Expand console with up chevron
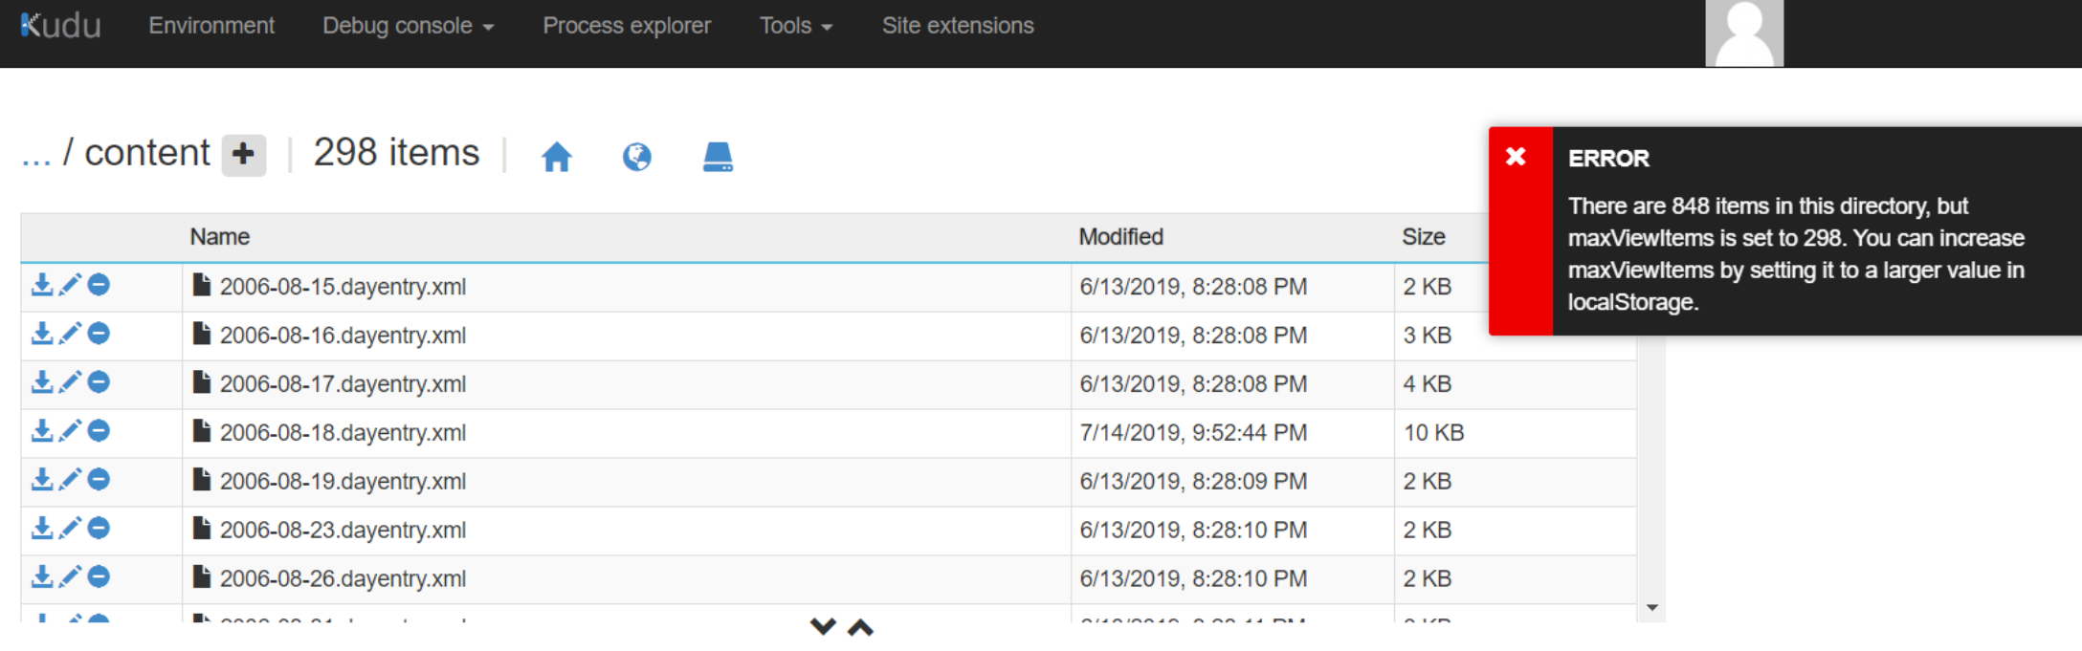The width and height of the screenshot is (2082, 651). 861,627
